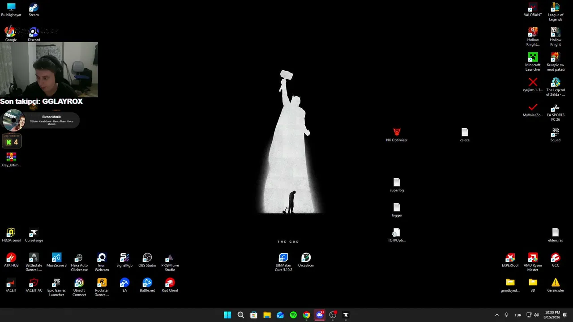Viewport: 573px width, 322px height.
Task: Click the webcam overlay thumbnail
Action: pos(49,69)
